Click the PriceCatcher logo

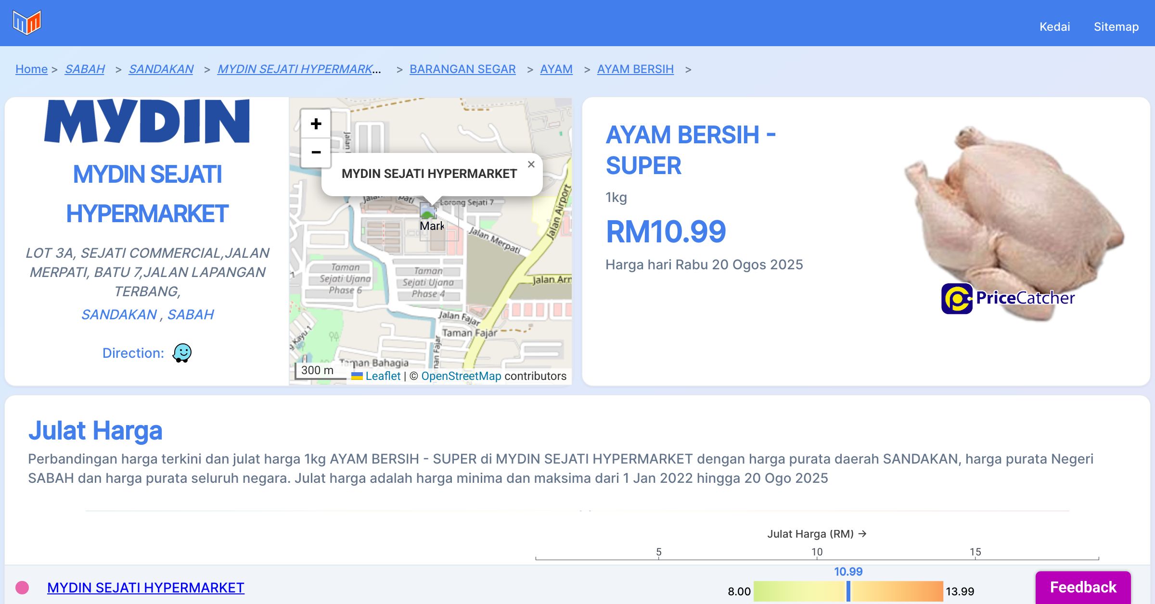[x=1008, y=299]
